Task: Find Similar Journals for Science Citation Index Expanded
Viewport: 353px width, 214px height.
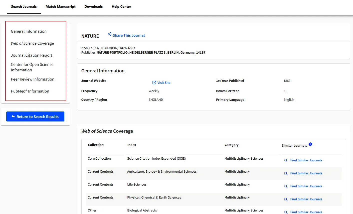Action: pyautogui.click(x=306, y=160)
